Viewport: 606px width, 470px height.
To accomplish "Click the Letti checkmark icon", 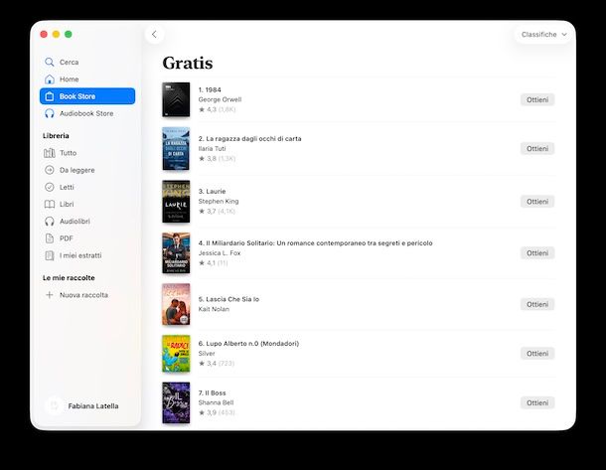I will tap(49, 187).
